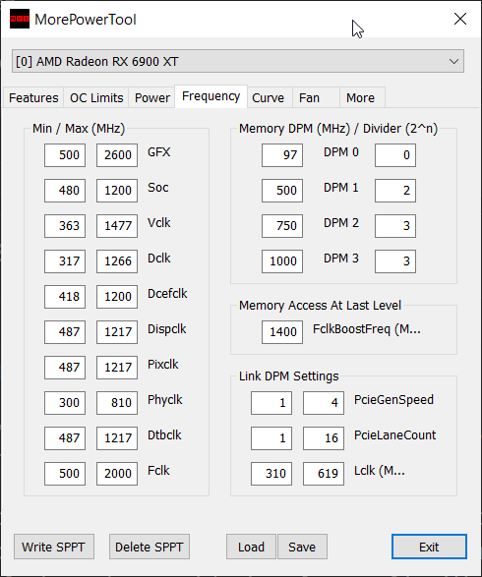
Task: Edit the GFX minimum field showing 500
Action: 65,155
